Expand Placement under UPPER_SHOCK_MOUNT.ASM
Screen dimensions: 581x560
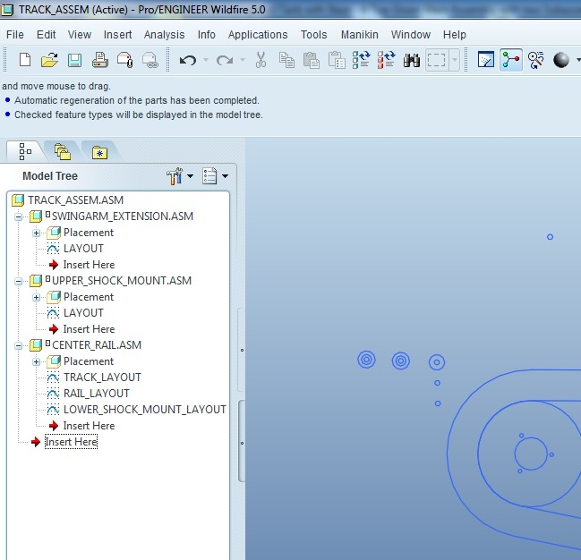coord(37,297)
